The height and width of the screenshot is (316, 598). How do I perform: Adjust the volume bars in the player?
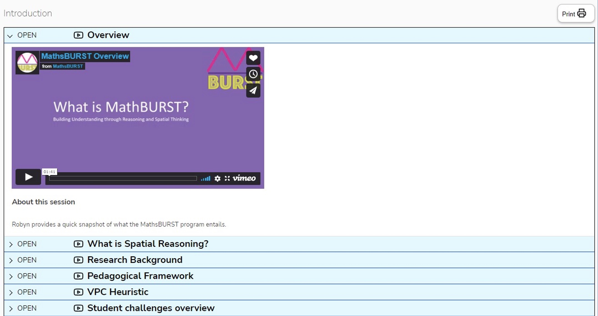point(206,178)
